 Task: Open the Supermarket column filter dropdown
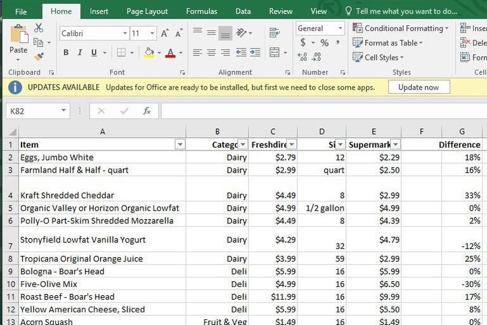pyautogui.click(x=396, y=145)
